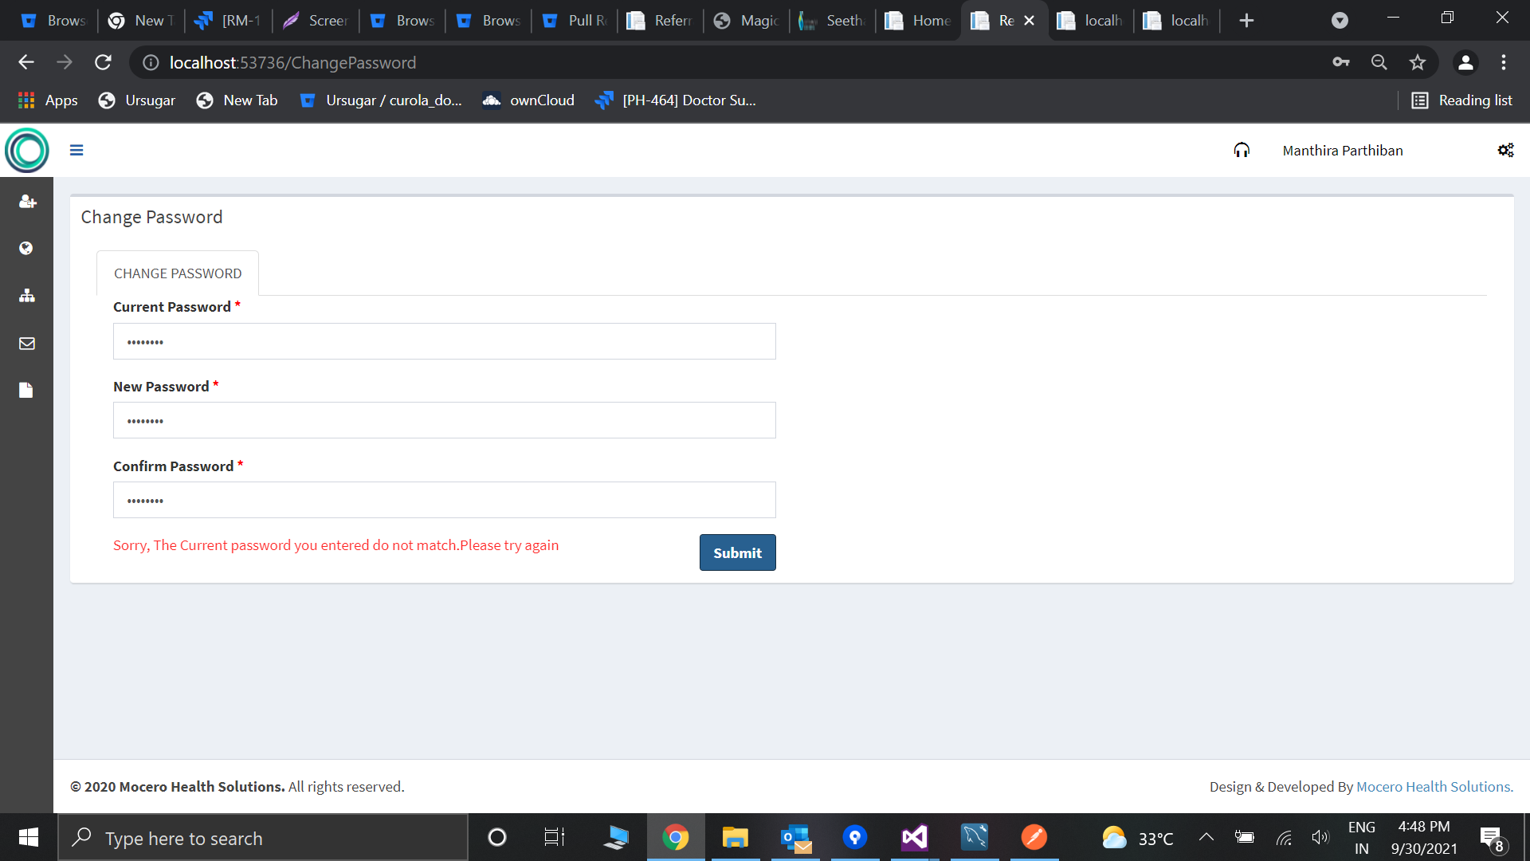Focus the Confirm Password field
1530x861 pixels.
click(x=444, y=500)
